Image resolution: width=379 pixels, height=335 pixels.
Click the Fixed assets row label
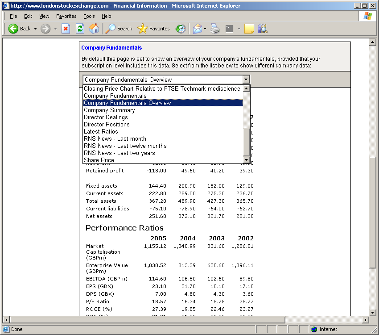tap(102, 186)
